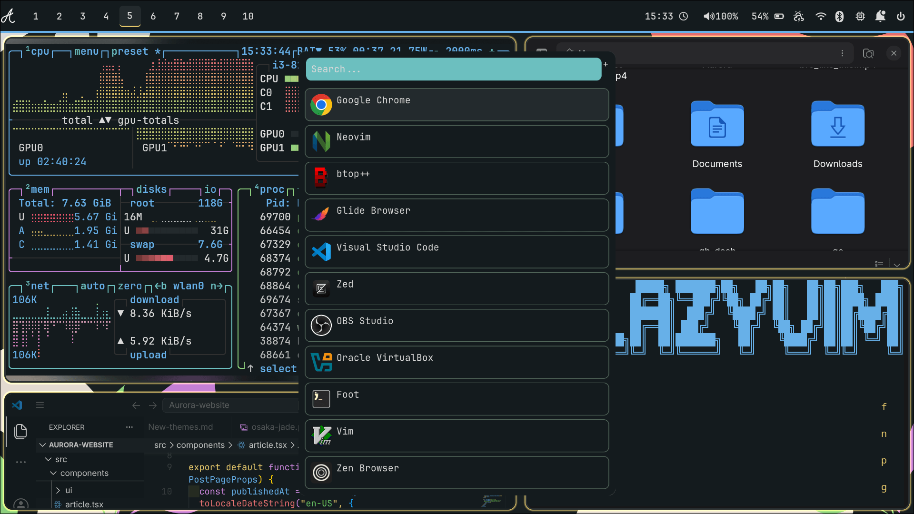
Task: Switch btop network interface wlan0
Action: (x=188, y=286)
